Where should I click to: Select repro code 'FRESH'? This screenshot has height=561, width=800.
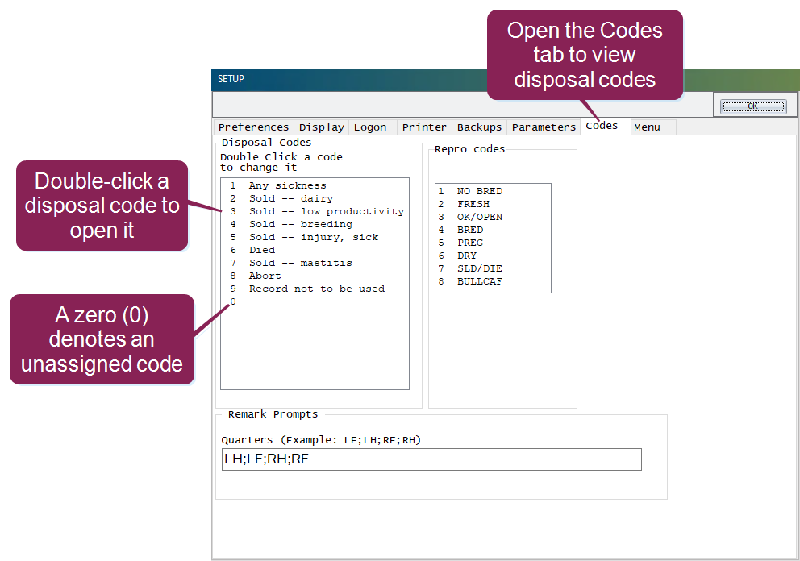pyautogui.click(x=493, y=204)
